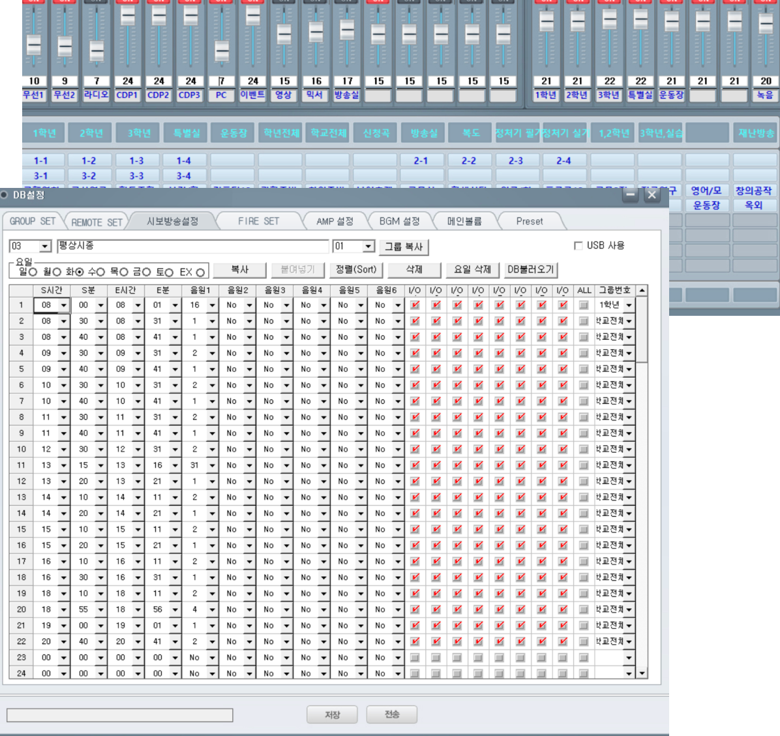Select the 수 (Wednesday) radio button
The height and width of the screenshot is (736, 780).
[100, 272]
